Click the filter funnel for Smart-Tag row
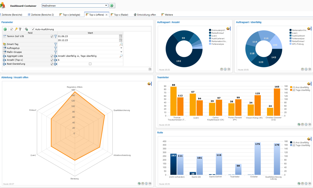 tap(55, 44)
